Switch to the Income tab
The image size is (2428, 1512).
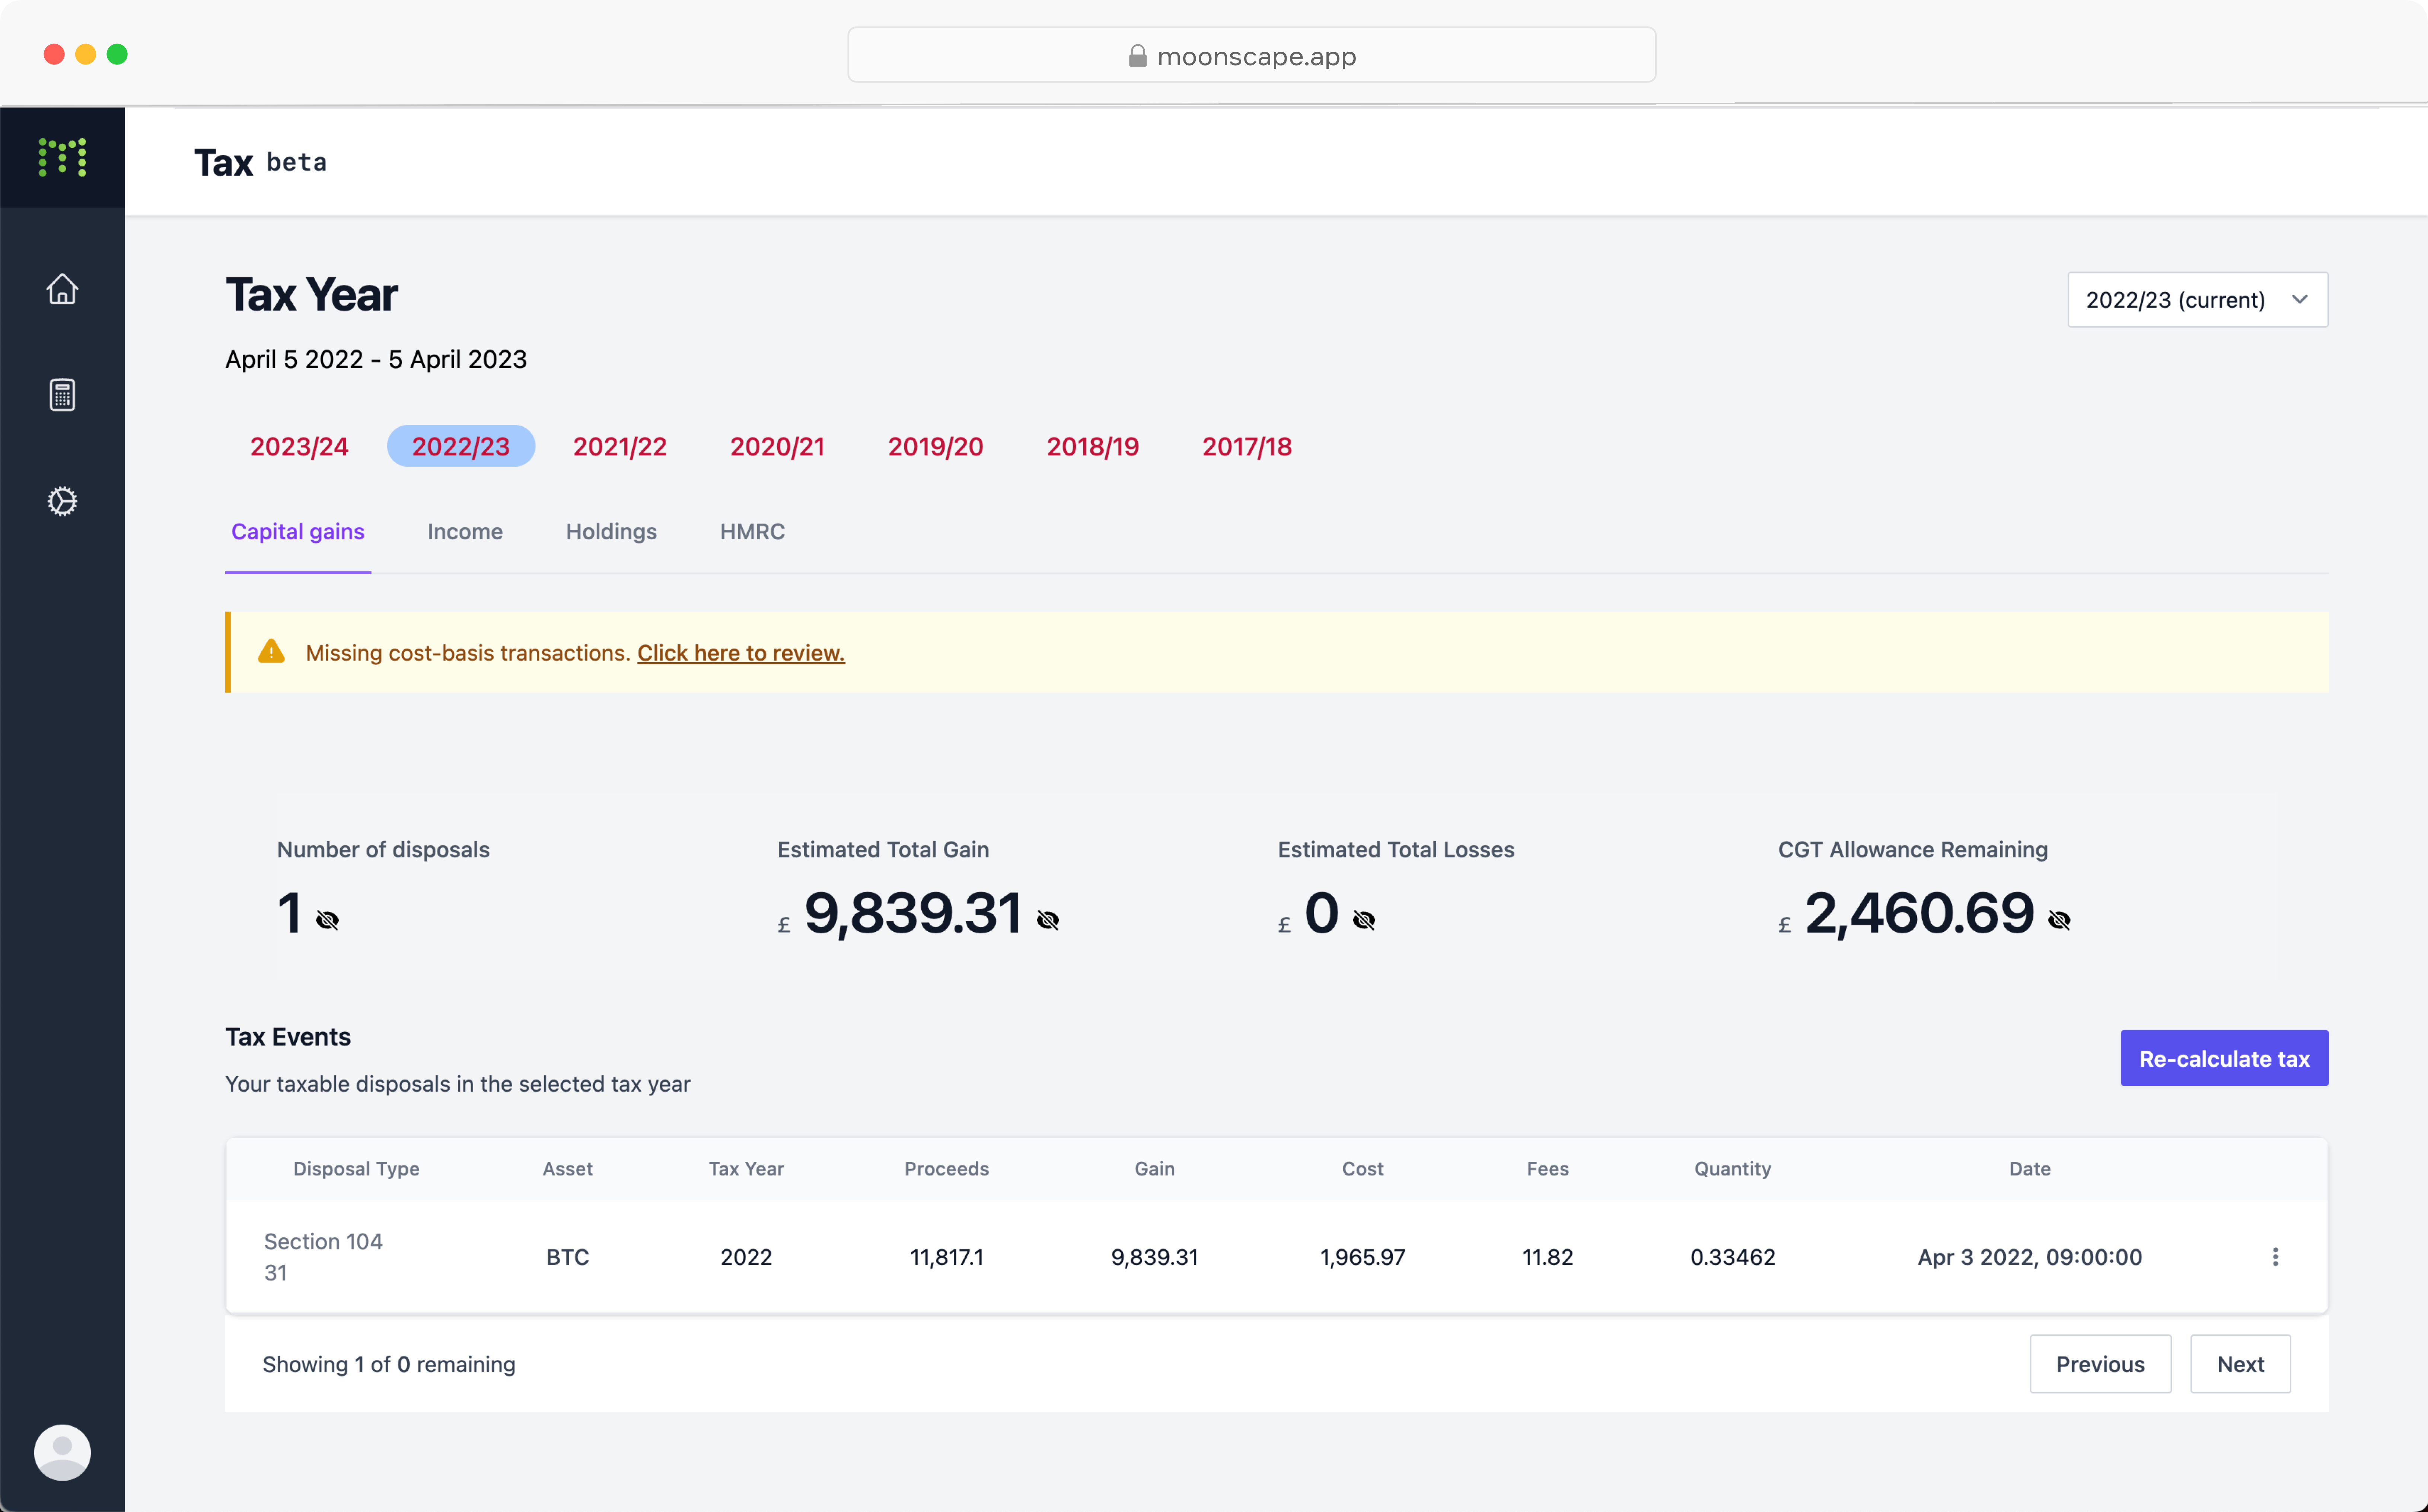click(x=465, y=531)
